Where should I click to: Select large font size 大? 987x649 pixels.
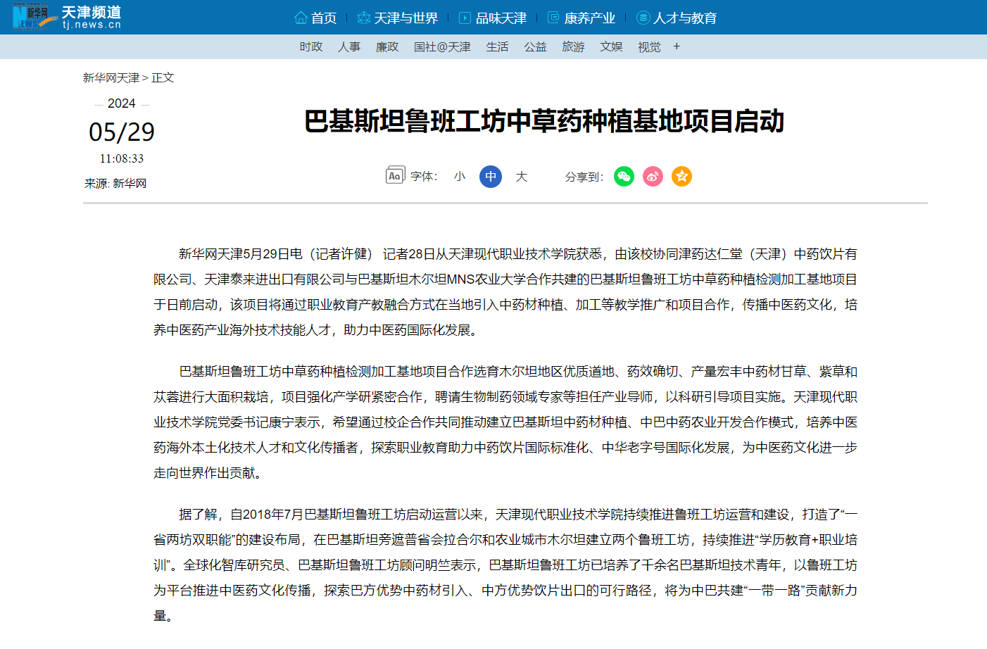coord(521,176)
